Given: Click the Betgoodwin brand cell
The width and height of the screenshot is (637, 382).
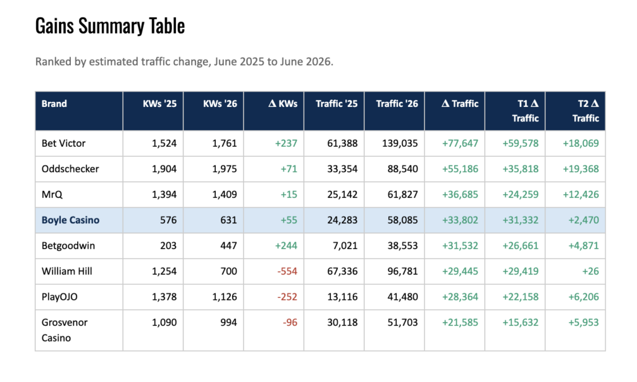Looking at the screenshot, I should (x=68, y=246).
